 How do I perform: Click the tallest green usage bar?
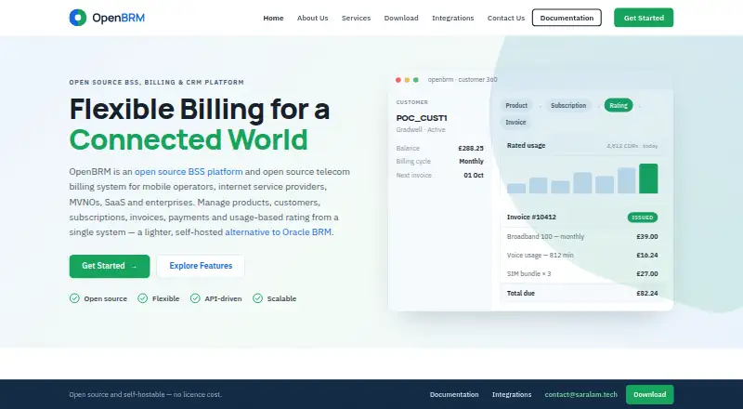coord(648,178)
